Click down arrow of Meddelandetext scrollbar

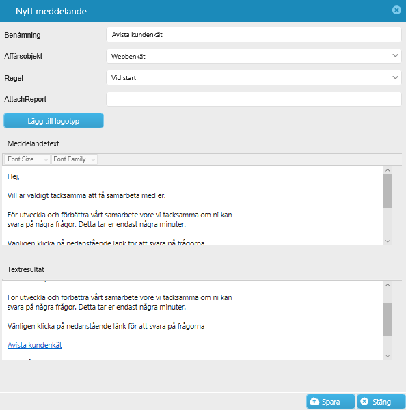coord(388,241)
